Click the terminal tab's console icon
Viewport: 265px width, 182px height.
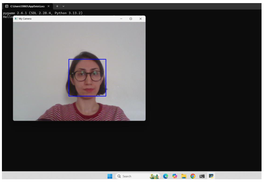pos(7,6)
